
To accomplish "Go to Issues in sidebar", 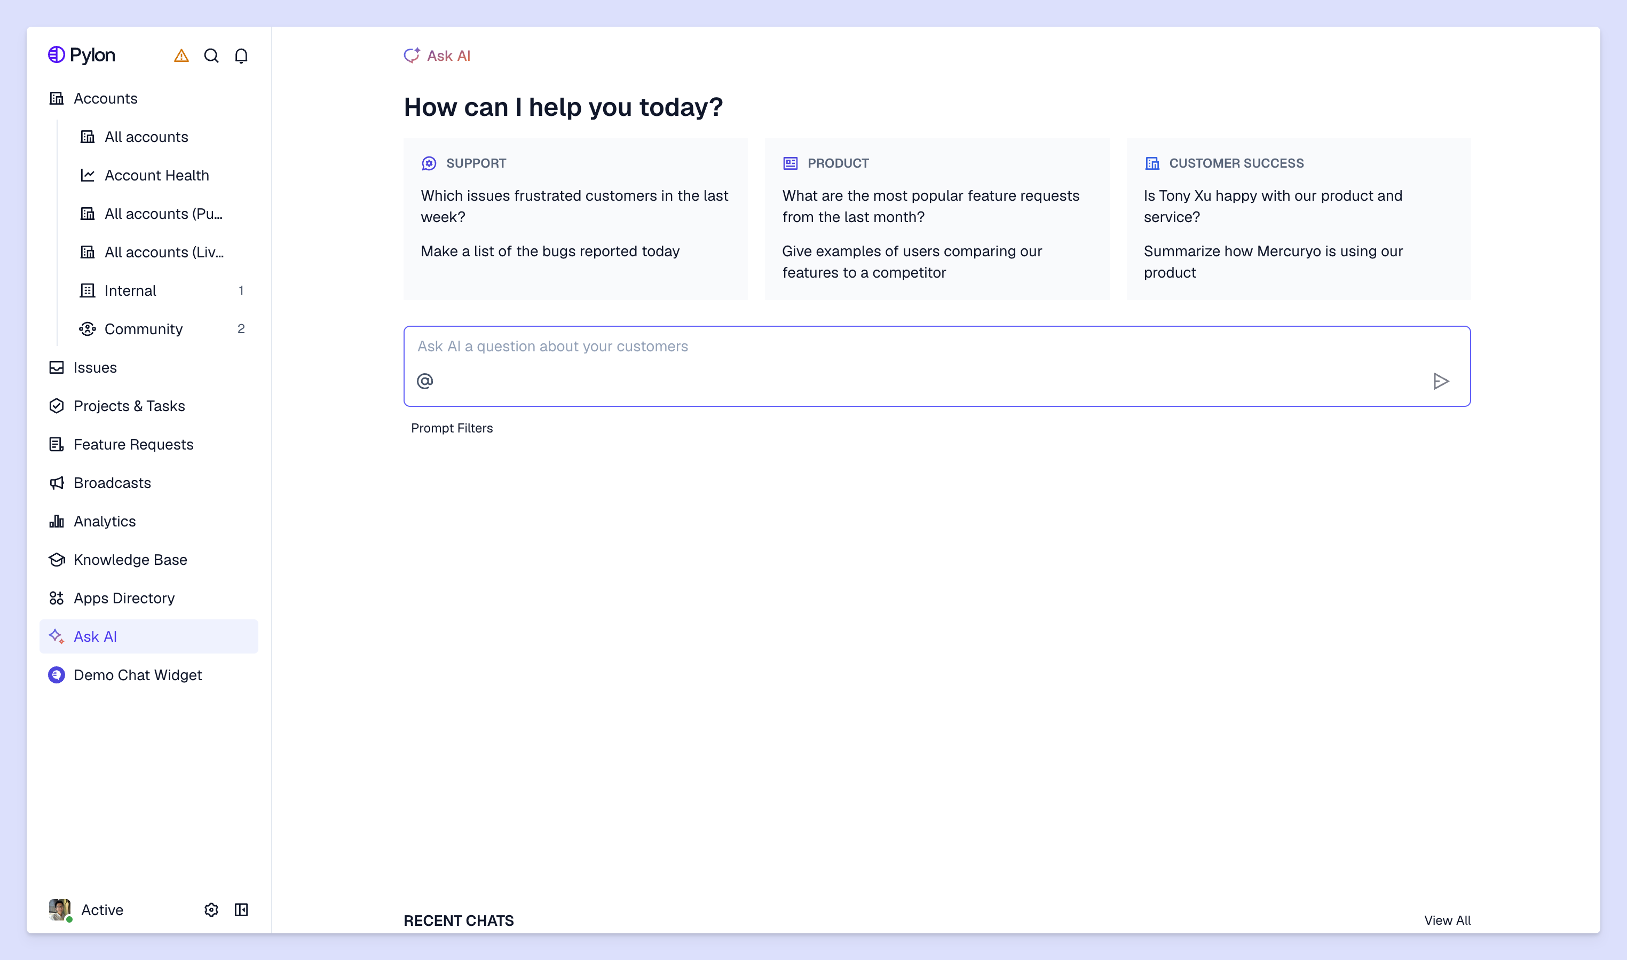I will pos(95,367).
